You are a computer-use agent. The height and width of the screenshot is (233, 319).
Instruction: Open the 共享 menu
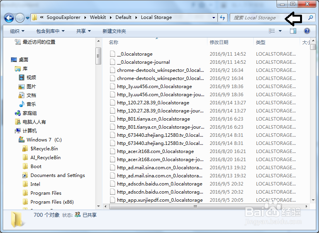83,31
